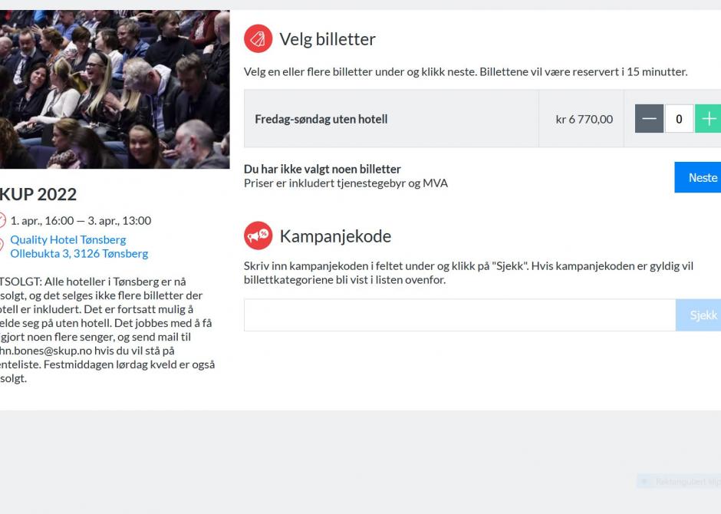The image size is (721, 514).
Task: Click the Du har ikke valgt noen billetter text
Action: pyautogui.click(x=322, y=170)
